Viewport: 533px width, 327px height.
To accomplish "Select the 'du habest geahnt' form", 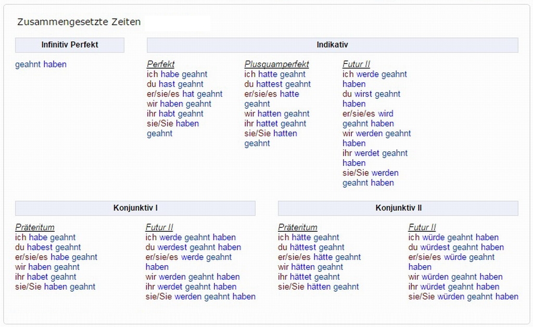I will tap(48, 247).
